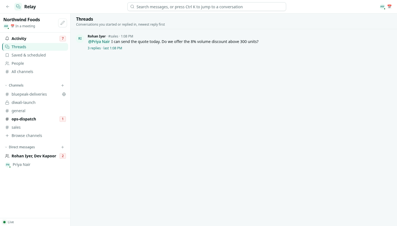Click the #sales link in the thread header
The height and width of the screenshot is (226, 397).
[x=113, y=36]
